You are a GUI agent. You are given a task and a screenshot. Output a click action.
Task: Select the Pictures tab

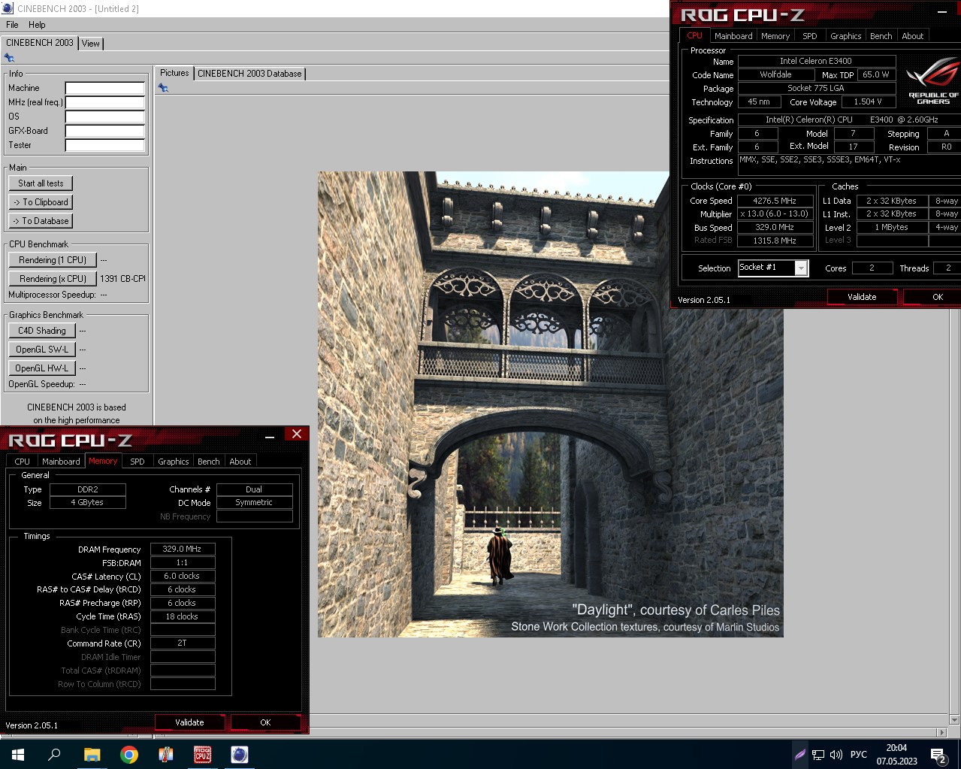point(174,73)
